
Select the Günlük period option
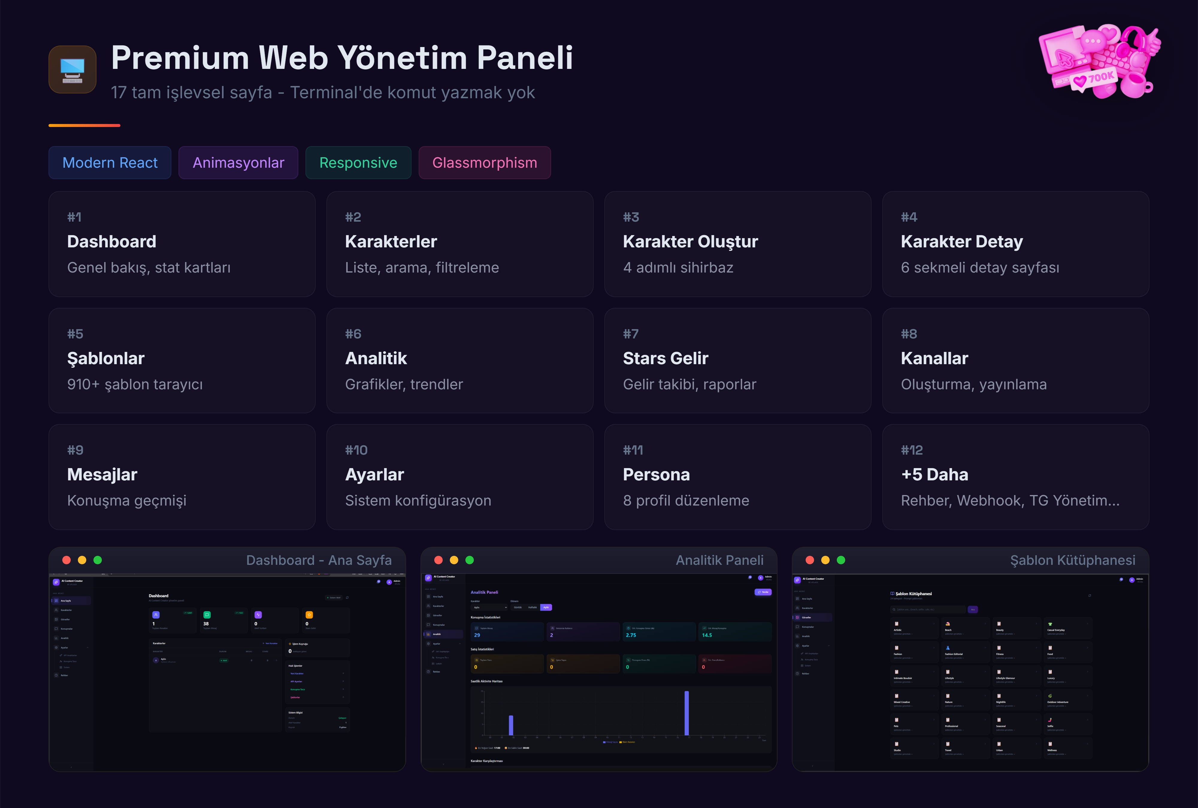pos(518,608)
